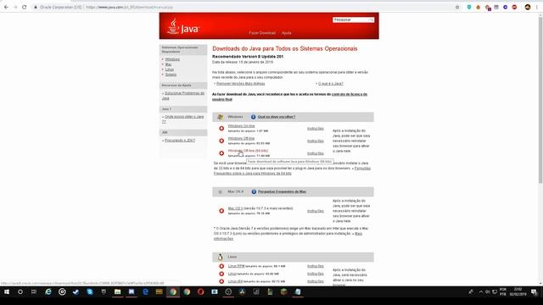543x305 pixels.
Task: Open Cortana search circle on taskbar
Action: pyautogui.click(x=20, y=292)
